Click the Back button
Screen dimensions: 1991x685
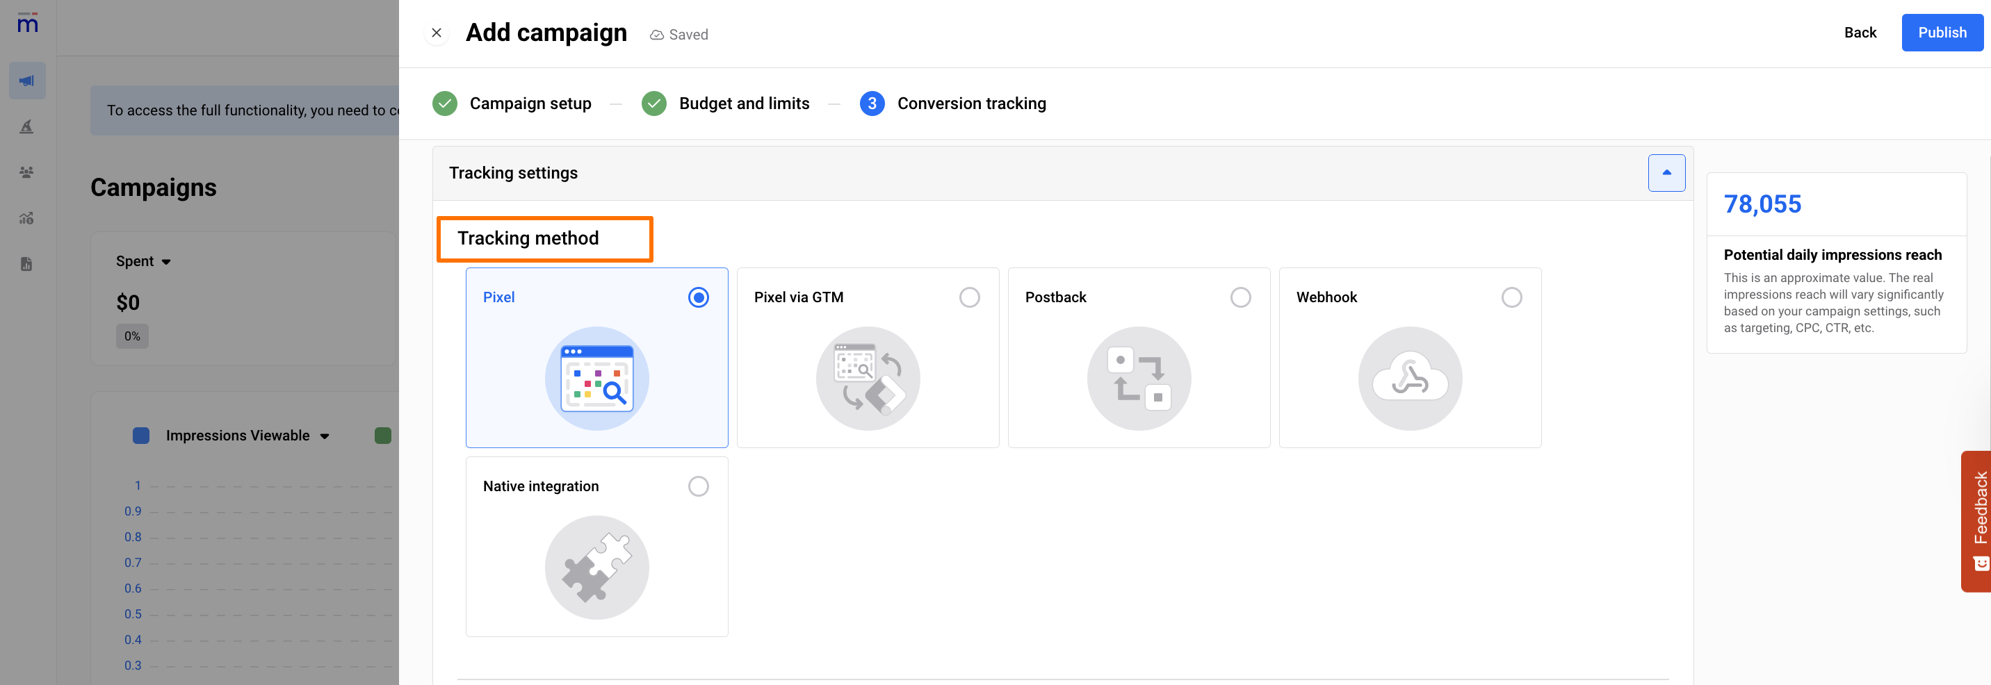pos(1859,33)
